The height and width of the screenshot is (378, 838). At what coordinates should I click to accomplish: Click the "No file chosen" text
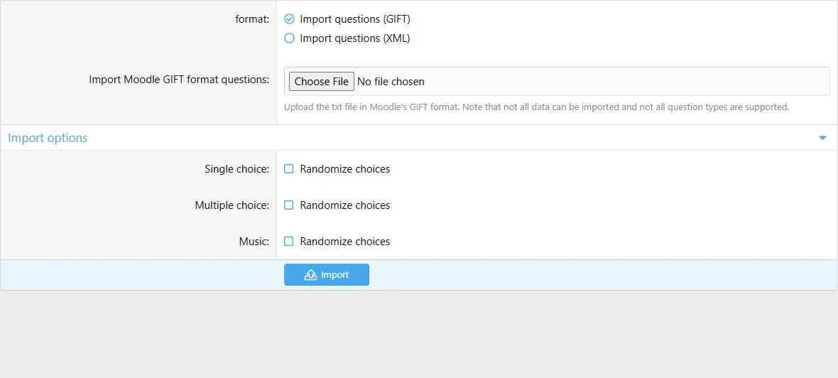pyautogui.click(x=391, y=82)
